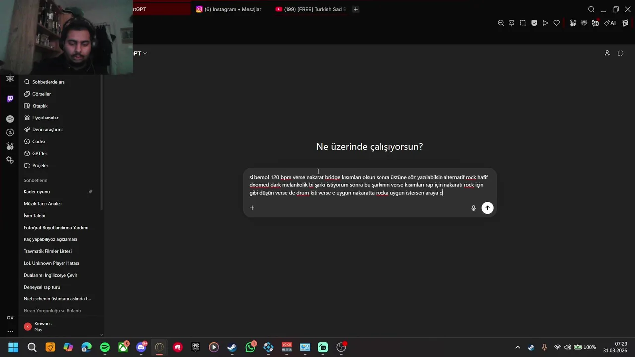The width and height of the screenshot is (635, 357).
Task: Switch to the Turkish Sad YouTube tab
Action: coord(311,9)
